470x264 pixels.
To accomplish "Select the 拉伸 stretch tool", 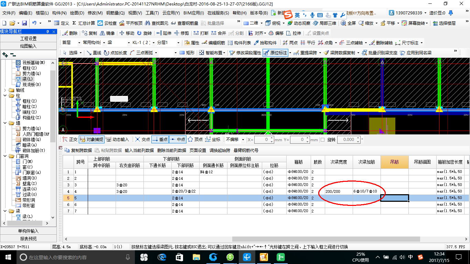I will point(293,33).
